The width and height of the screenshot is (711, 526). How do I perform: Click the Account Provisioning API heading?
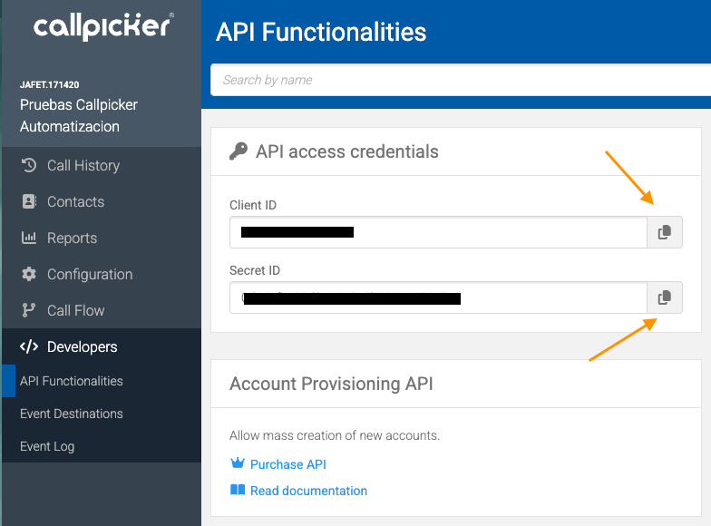pyautogui.click(x=331, y=384)
